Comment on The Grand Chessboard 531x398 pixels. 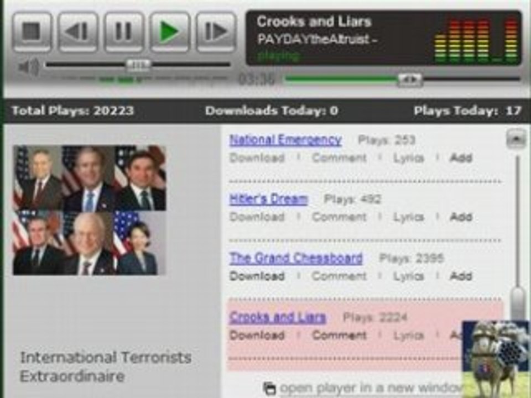339,276
